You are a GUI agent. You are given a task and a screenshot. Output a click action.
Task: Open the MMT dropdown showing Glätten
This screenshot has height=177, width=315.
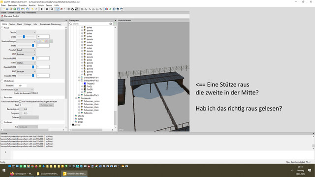click(26, 63)
